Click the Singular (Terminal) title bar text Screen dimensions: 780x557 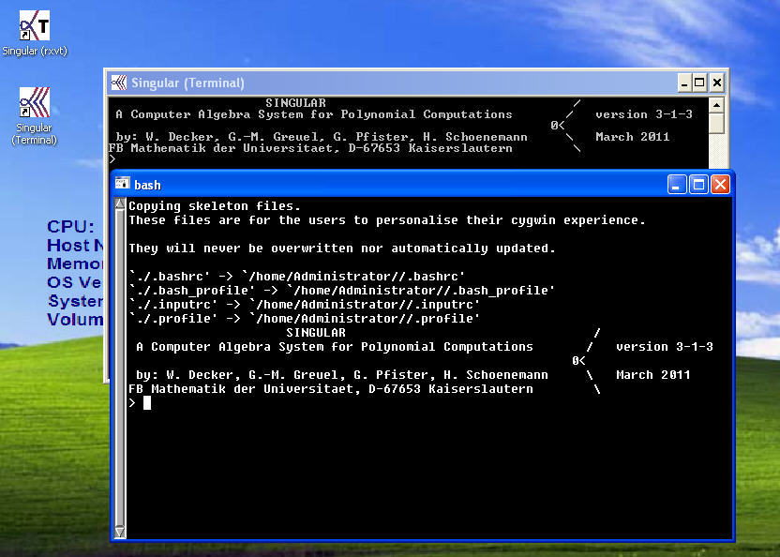(187, 83)
